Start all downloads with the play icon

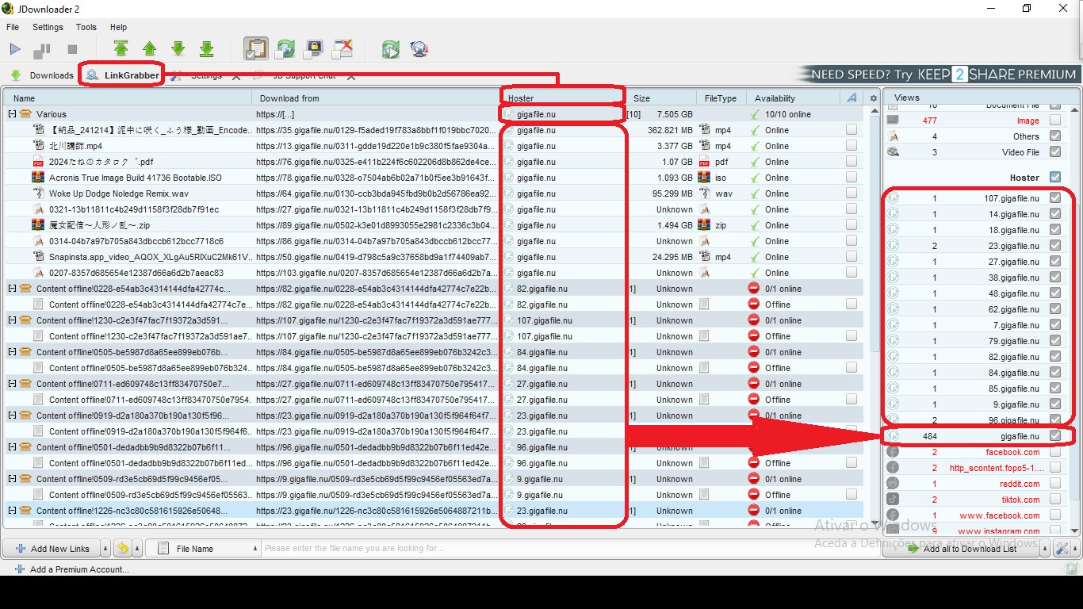tap(15, 49)
